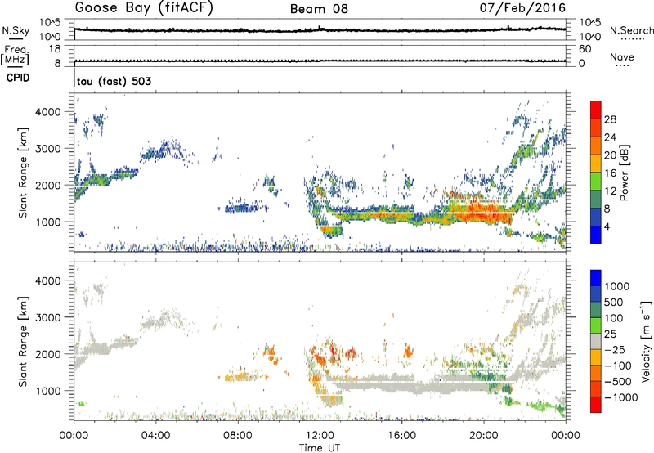Click the '12' tick on the Power colorbar
The height and width of the screenshot is (453, 654).
(610, 191)
